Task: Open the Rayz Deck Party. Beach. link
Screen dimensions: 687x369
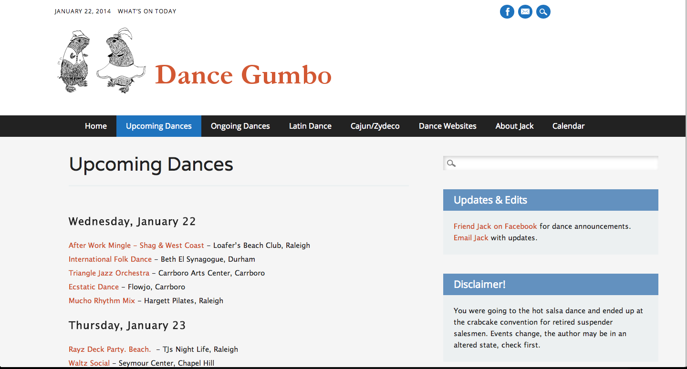Action: (x=110, y=349)
